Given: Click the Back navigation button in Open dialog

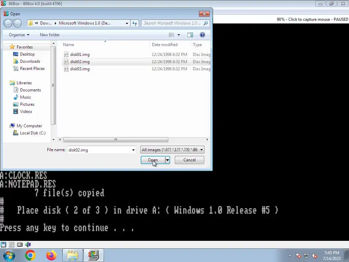Looking at the screenshot, I should pos(8,23).
